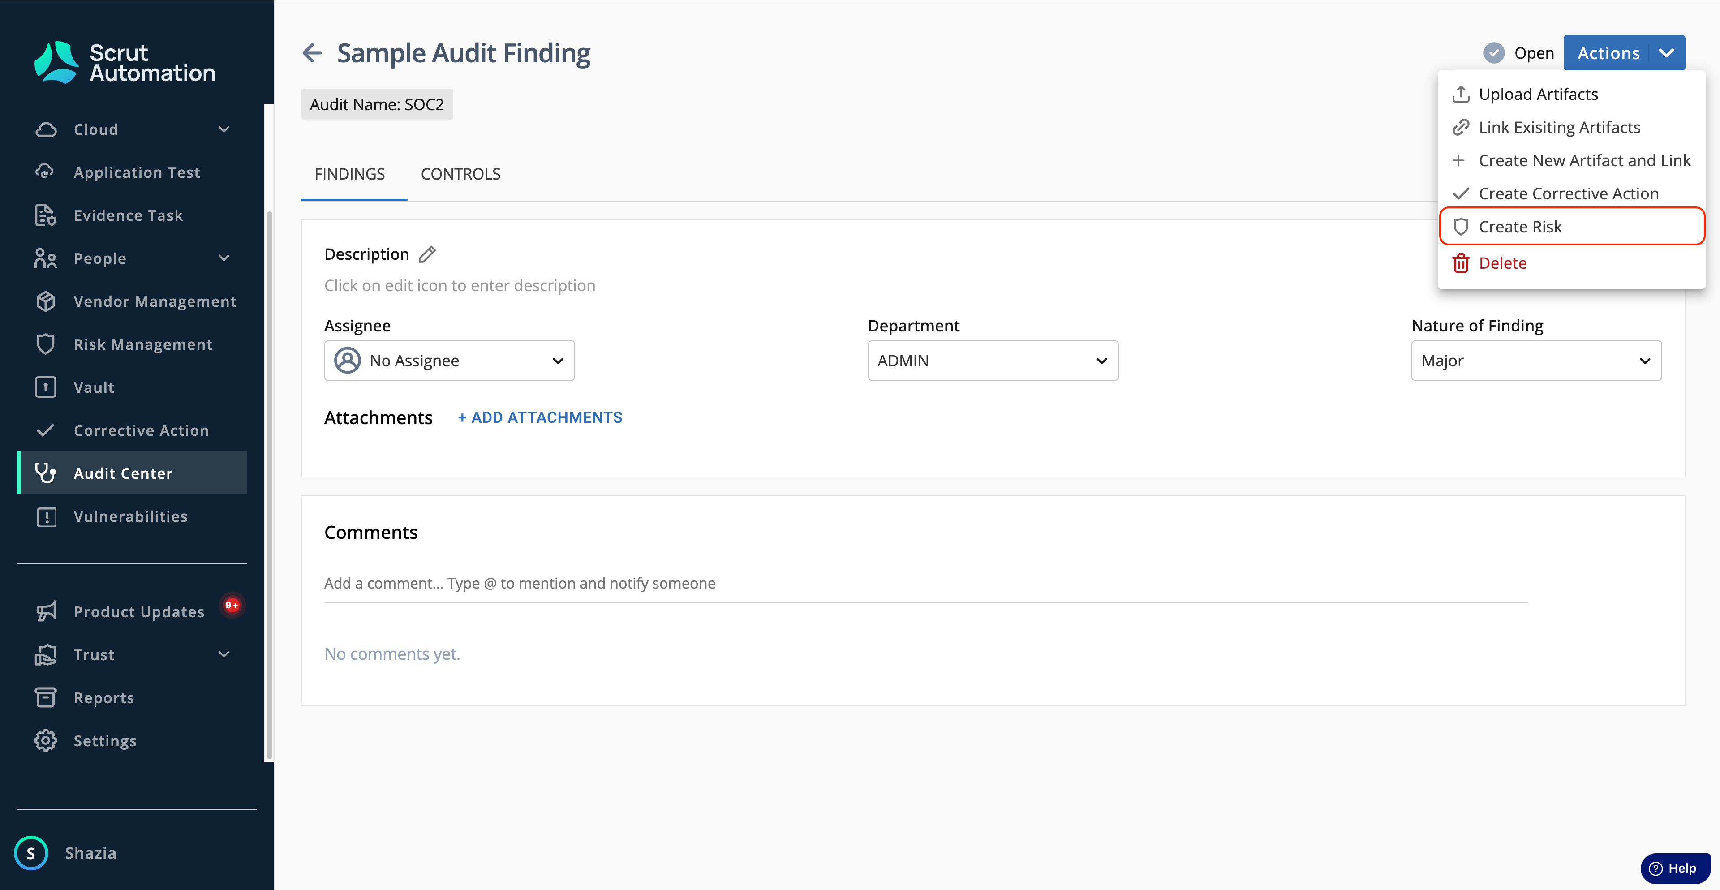Click the Risk Management shield icon

click(x=45, y=344)
